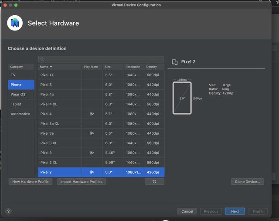279x221 pixels.
Task: Click Play Store icon in Pixel 4 row
Action: point(92,114)
